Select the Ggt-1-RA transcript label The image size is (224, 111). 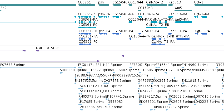[x=202, y=14]
